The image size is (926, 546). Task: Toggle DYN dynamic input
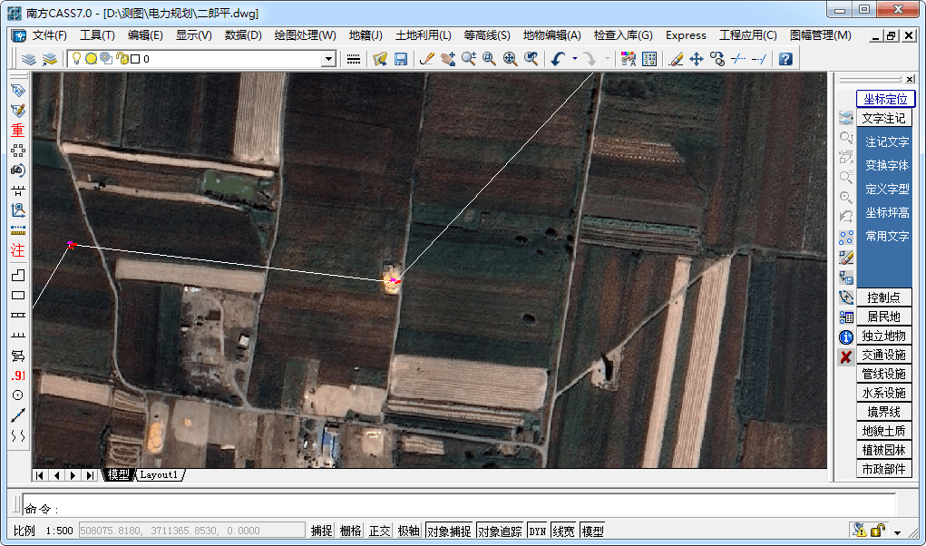[538, 531]
